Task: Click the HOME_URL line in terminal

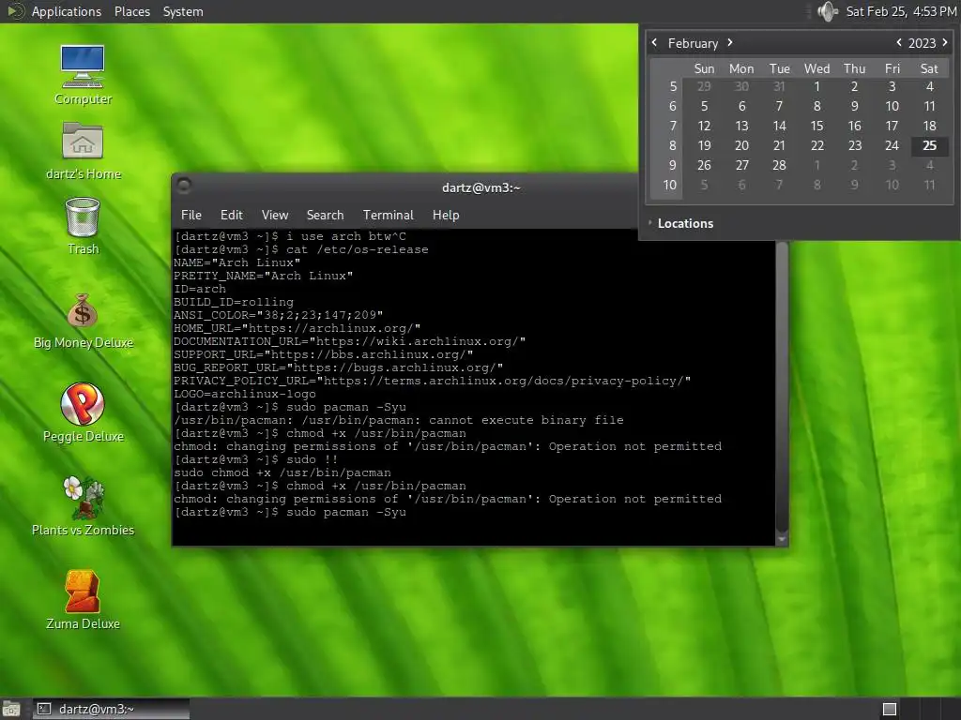Action: (297, 328)
